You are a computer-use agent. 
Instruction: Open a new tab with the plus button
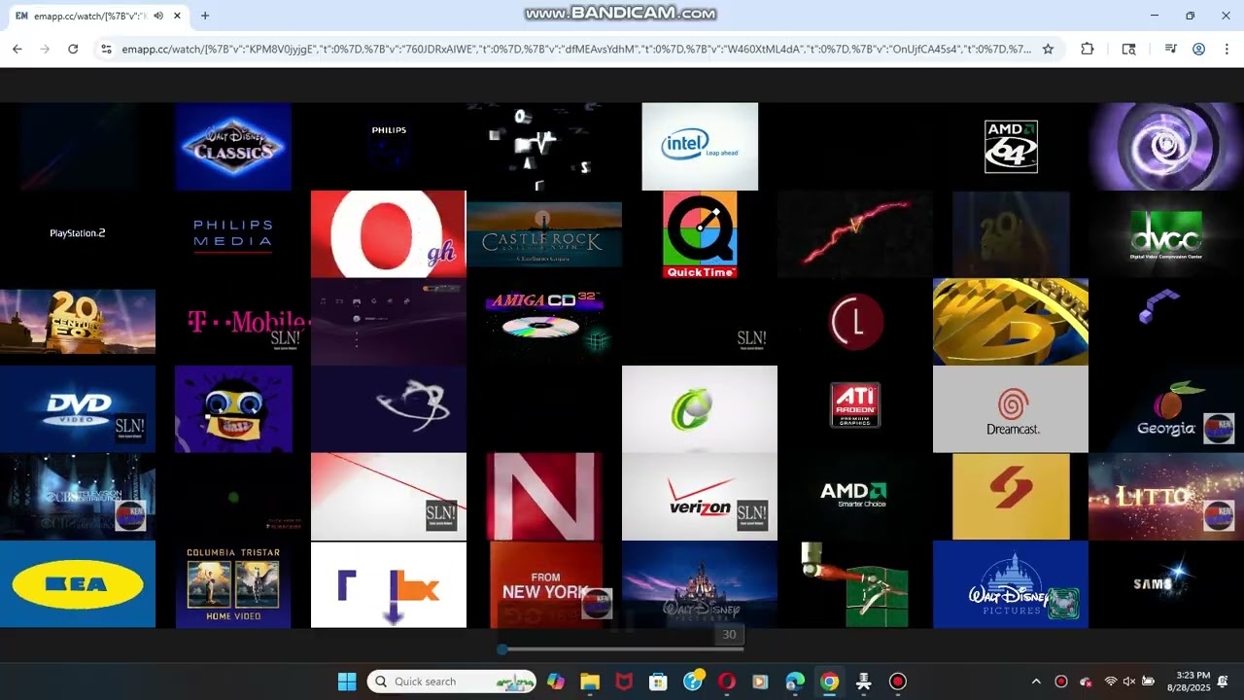point(205,16)
